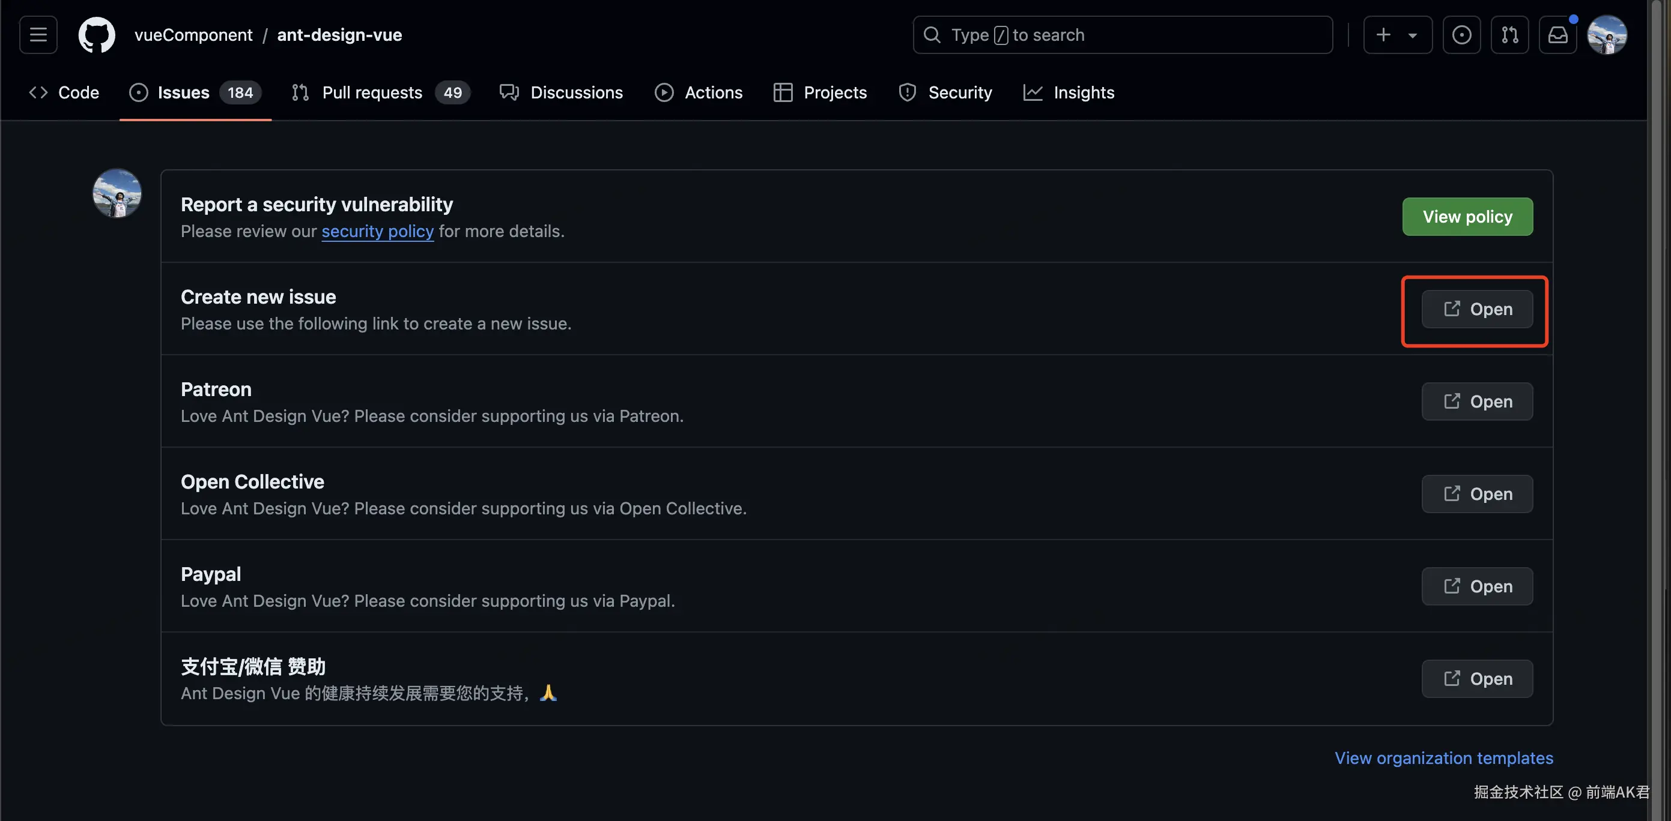This screenshot has height=821, width=1671.
Task: Switch to the Code tab
Action: click(64, 92)
